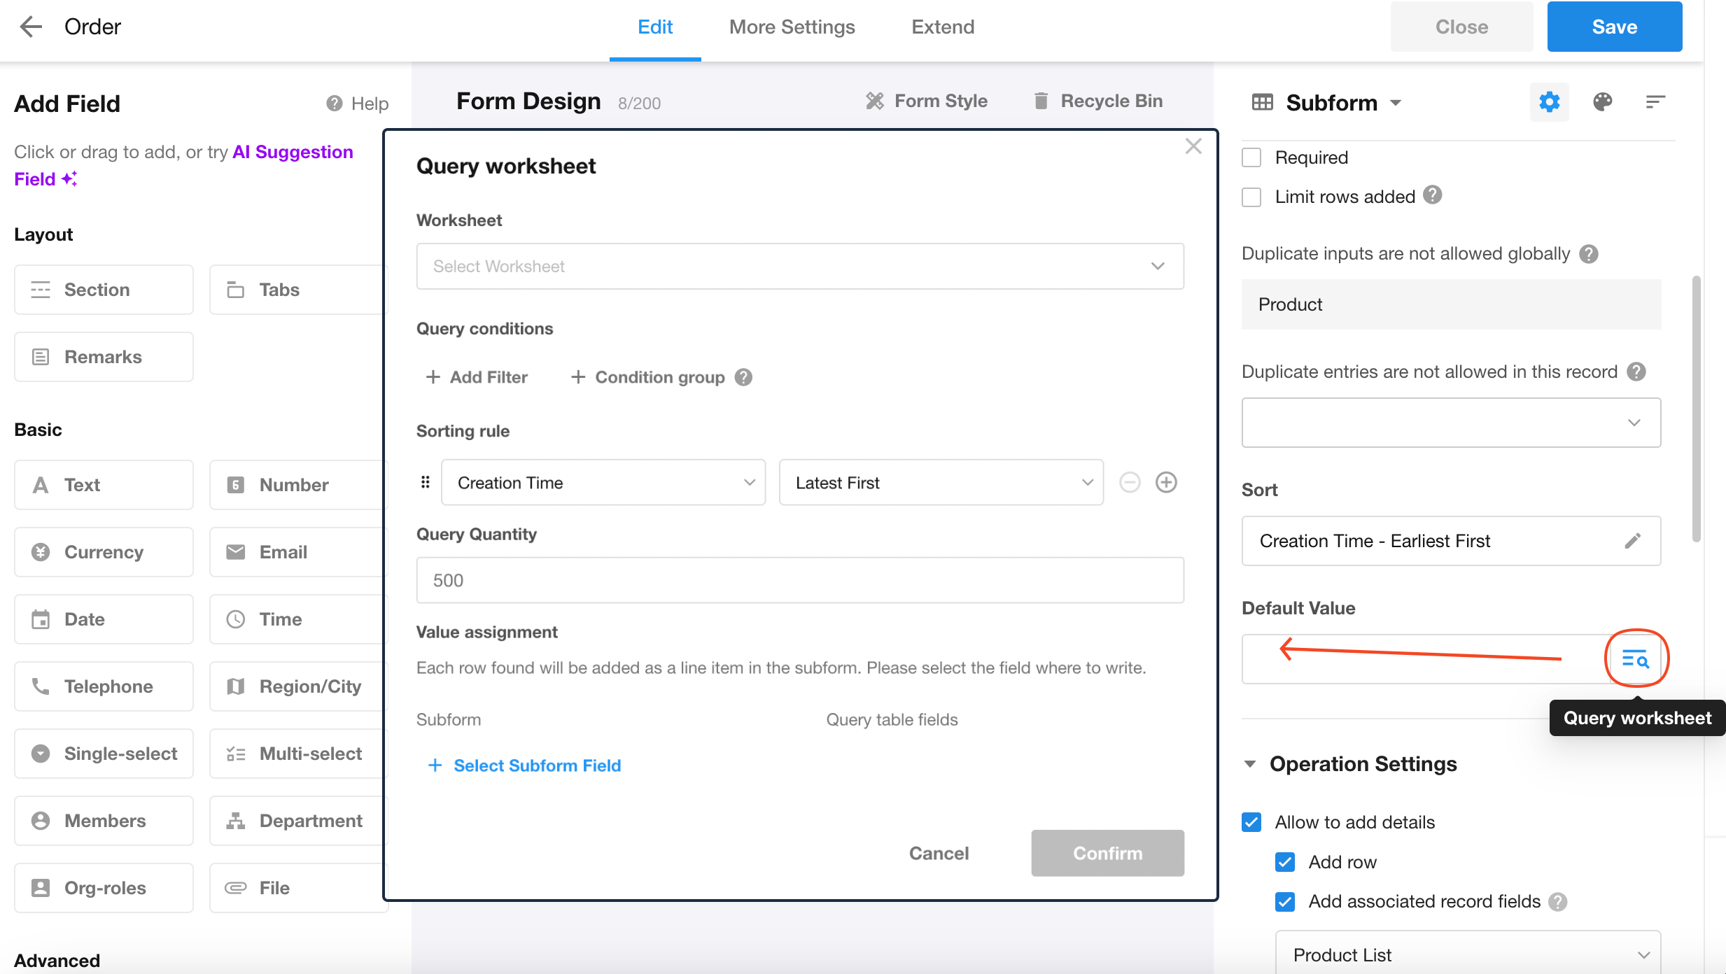Image resolution: width=1726 pixels, height=974 pixels.
Task: Open the style palette icon
Action: [x=1602, y=102]
